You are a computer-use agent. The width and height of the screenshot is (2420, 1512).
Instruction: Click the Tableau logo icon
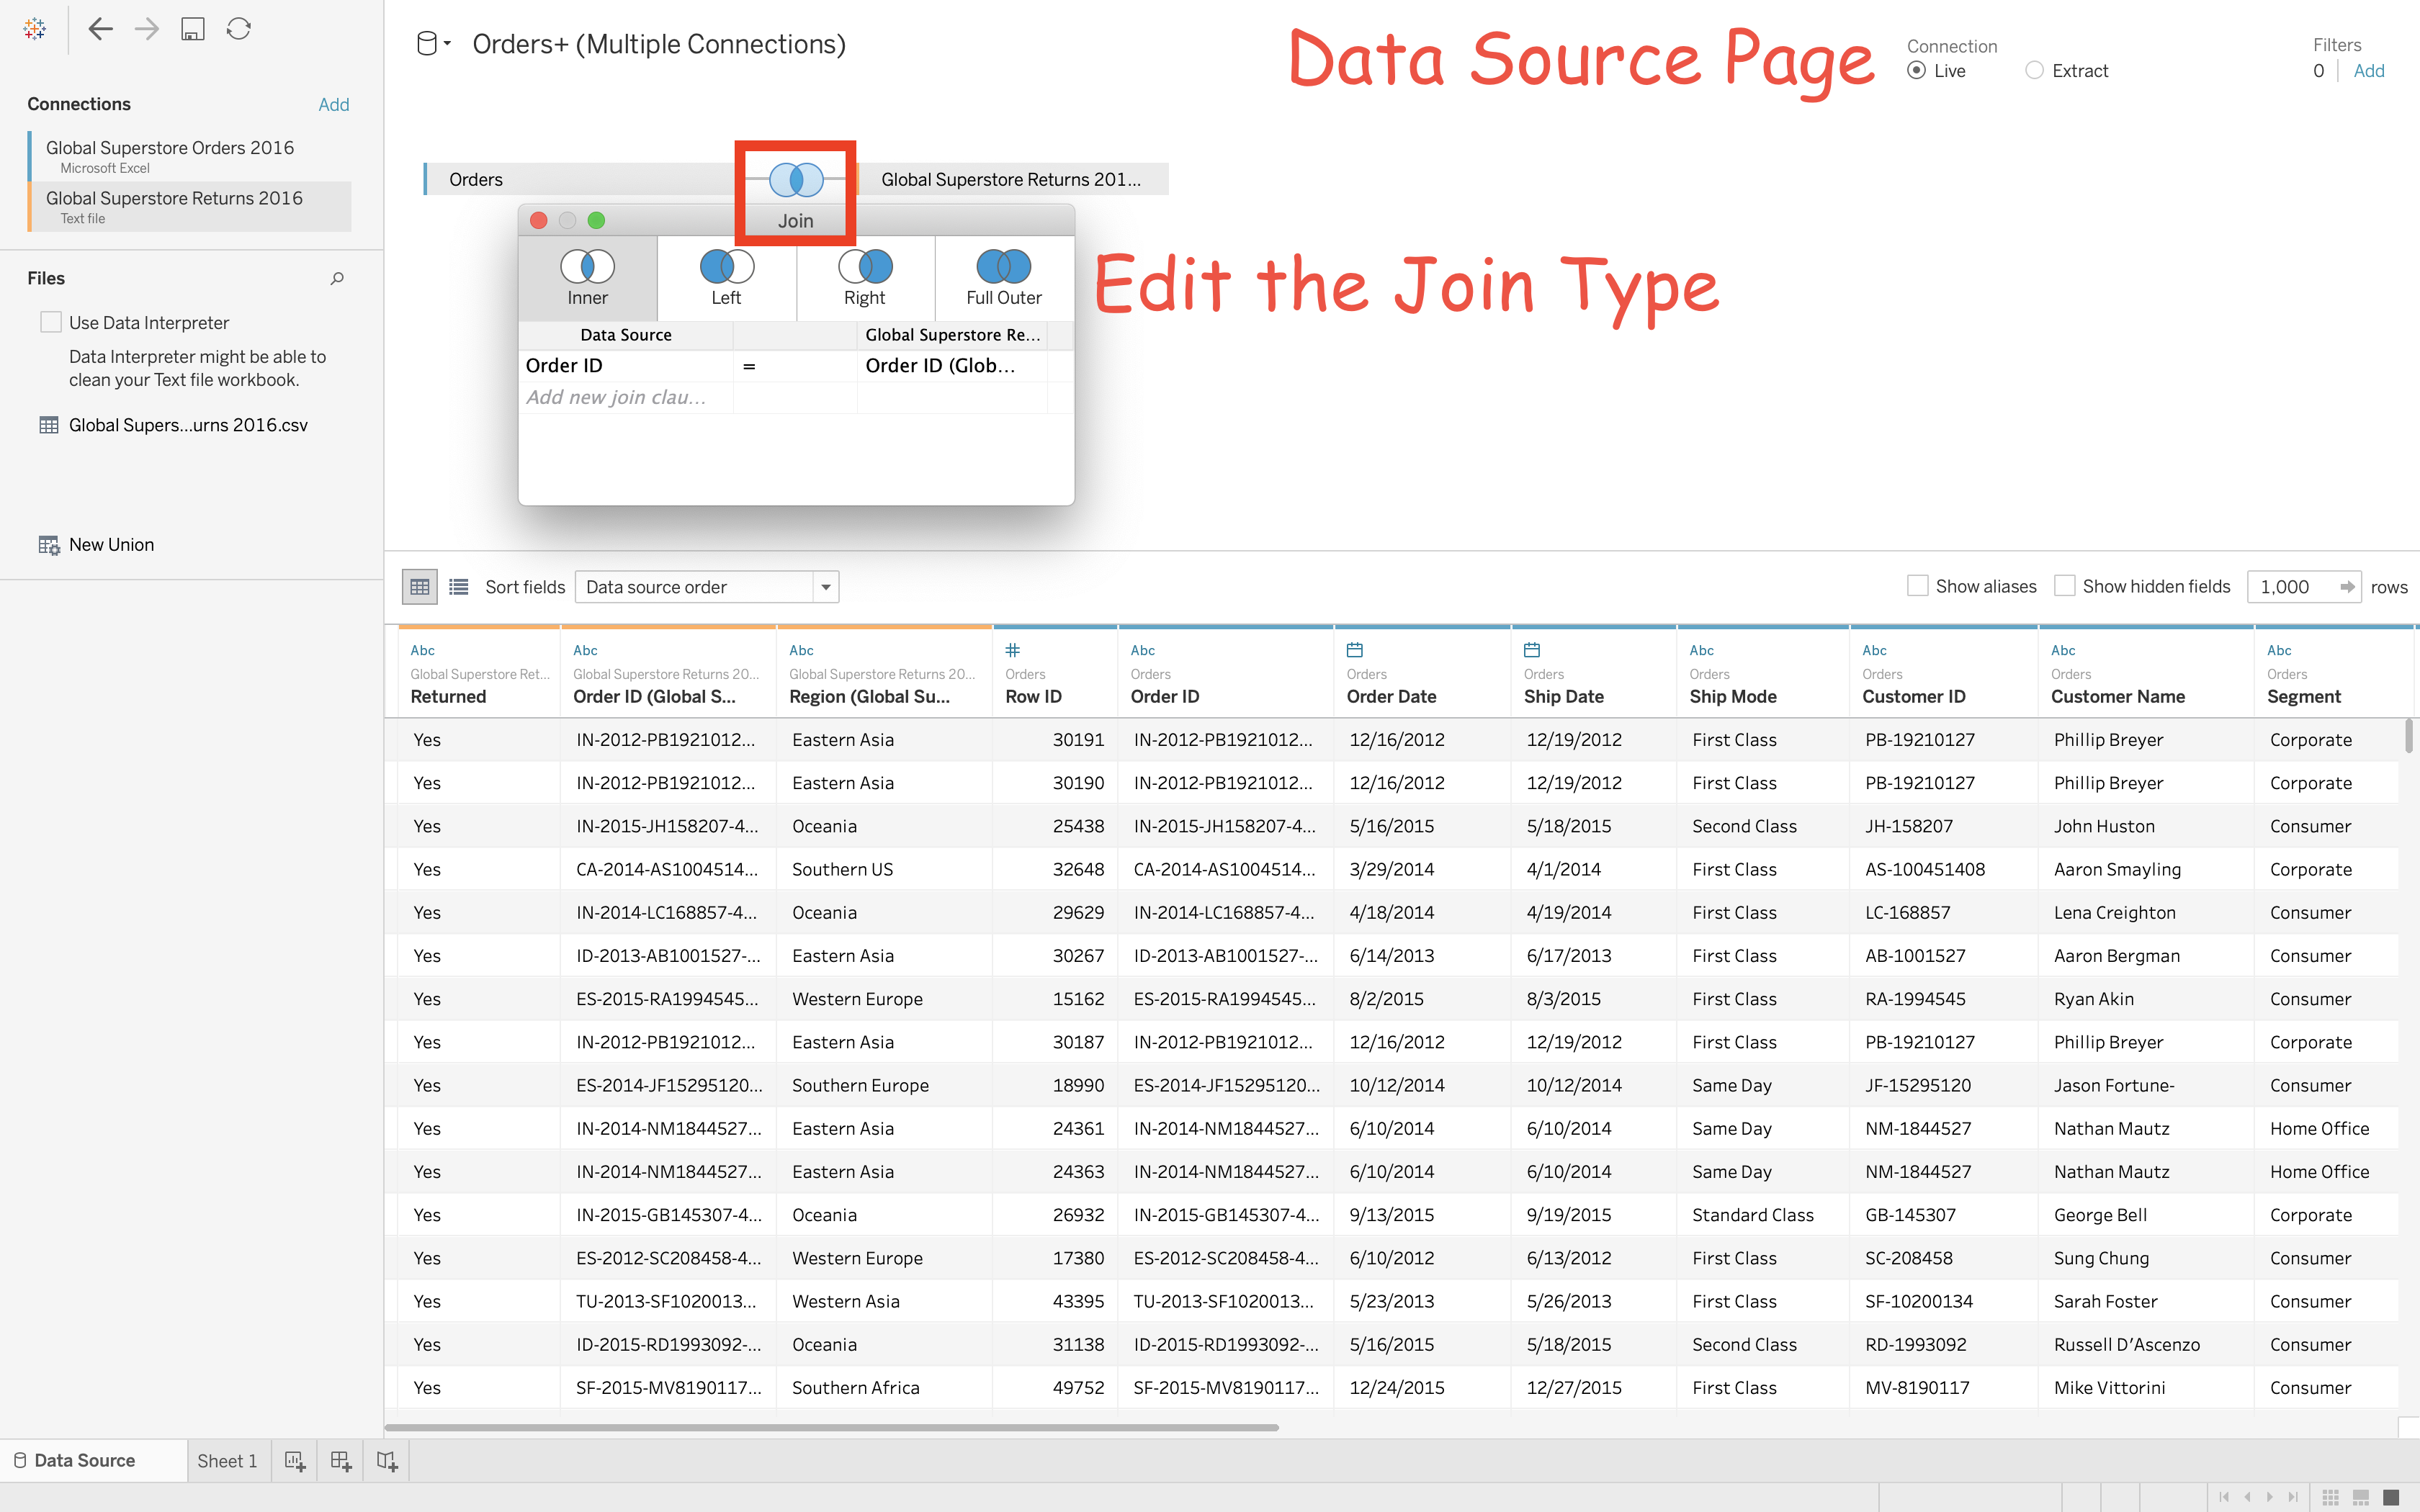pos(35,29)
